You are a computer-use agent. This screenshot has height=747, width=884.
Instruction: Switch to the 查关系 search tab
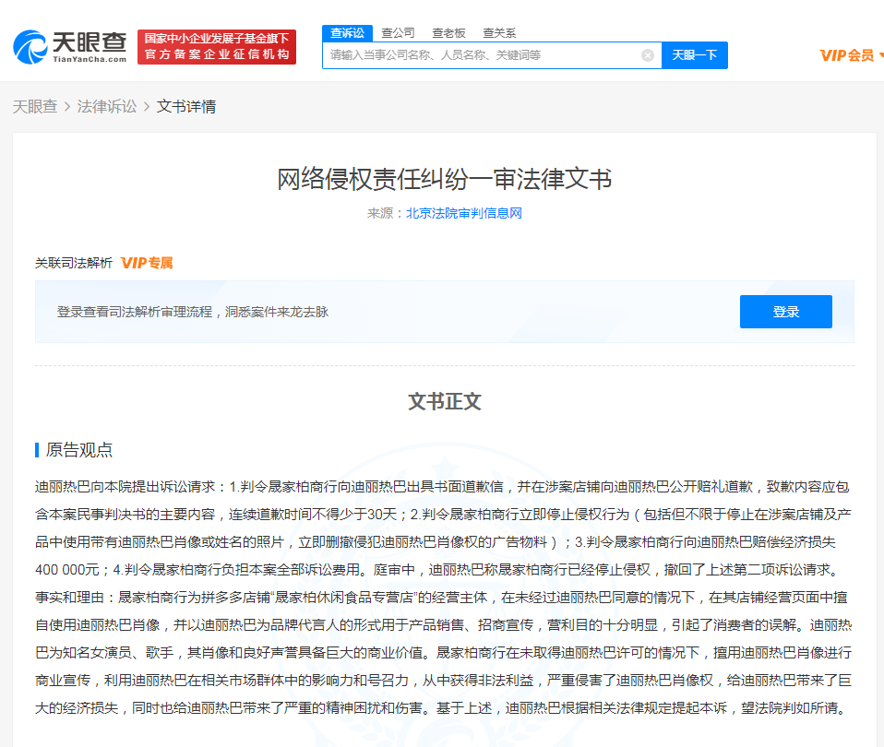pos(498,32)
